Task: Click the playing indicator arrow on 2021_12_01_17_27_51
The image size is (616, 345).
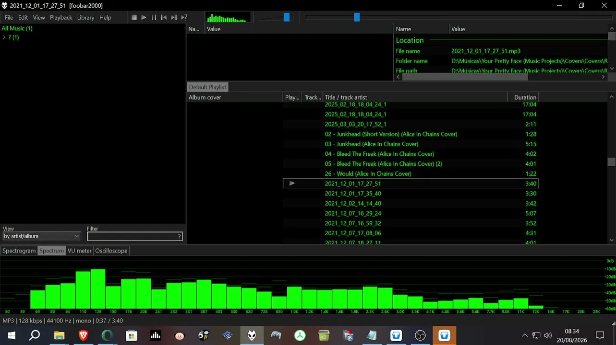Action: point(292,184)
